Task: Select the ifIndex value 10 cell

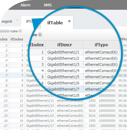Action: [17, 91]
